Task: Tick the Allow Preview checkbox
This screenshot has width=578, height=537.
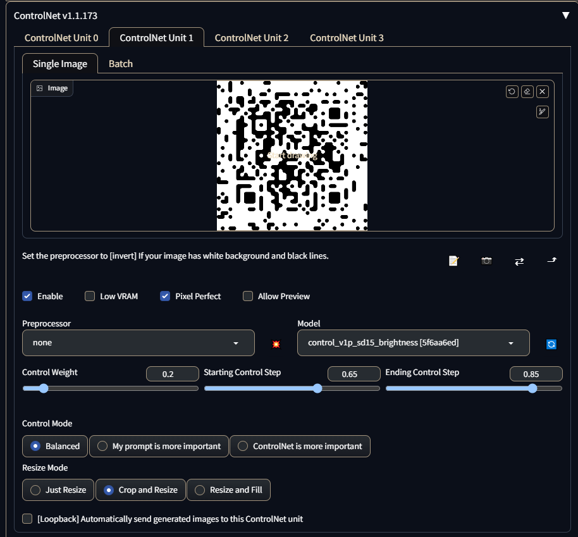Action: tap(248, 296)
